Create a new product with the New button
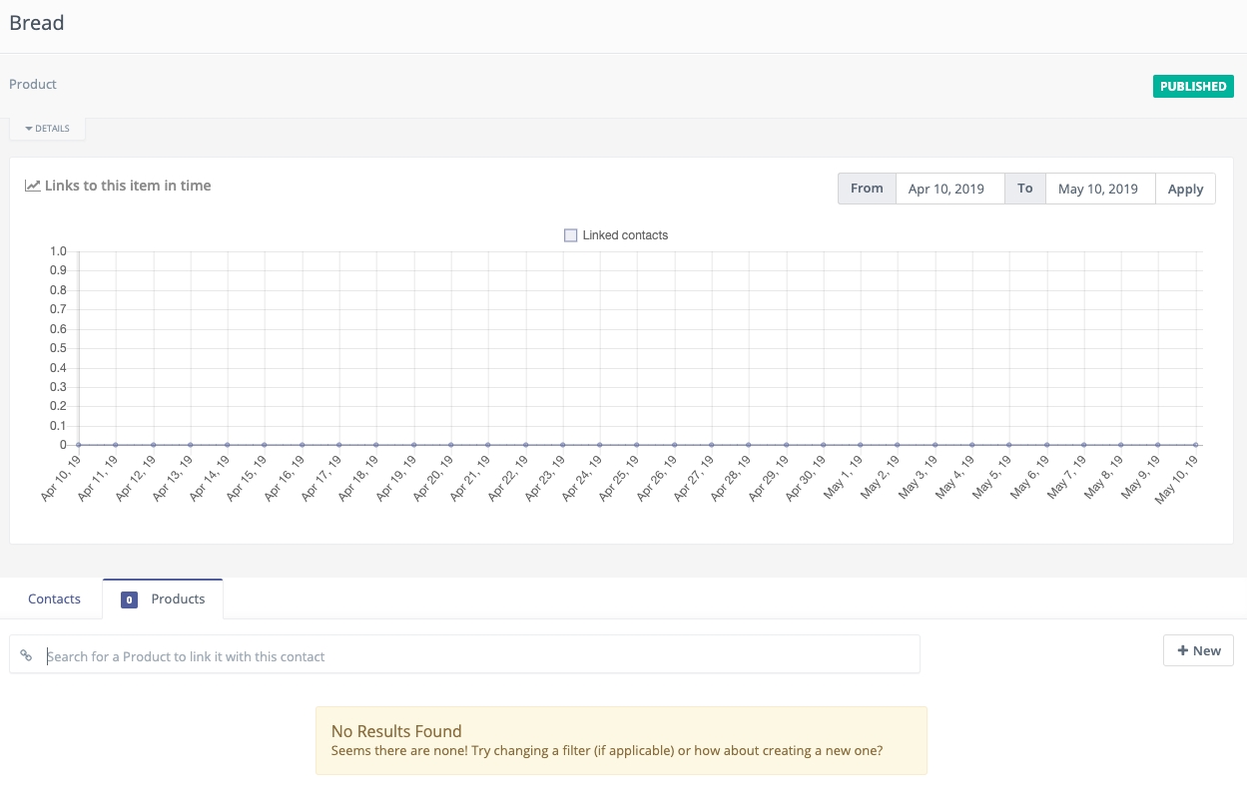Image resolution: width=1247 pixels, height=790 pixels. pyautogui.click(x=1198, y=650)
